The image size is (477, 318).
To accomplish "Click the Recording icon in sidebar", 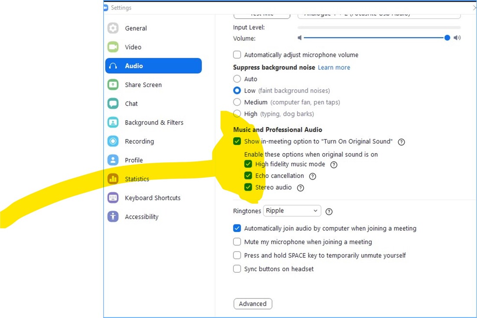I will click(x=113, y=141).
